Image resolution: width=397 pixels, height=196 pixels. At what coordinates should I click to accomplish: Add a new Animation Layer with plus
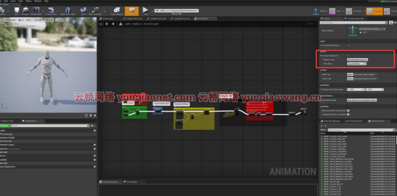pos(95,145)
